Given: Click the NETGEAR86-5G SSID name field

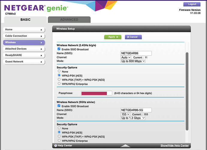Looking at the screenshot, I should point(136,110).
